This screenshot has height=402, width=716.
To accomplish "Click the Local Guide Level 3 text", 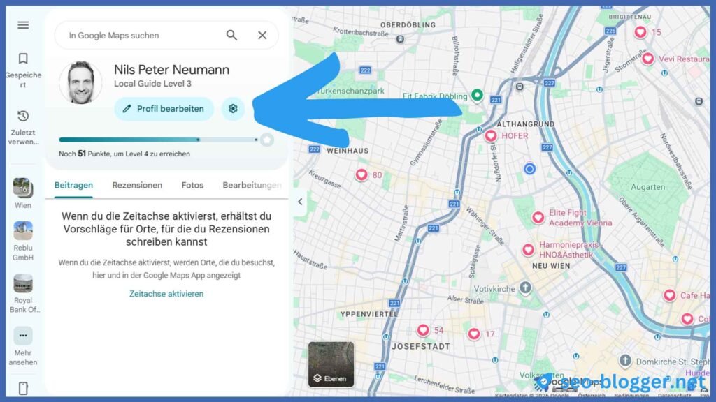I will click(x=152, y=84).
